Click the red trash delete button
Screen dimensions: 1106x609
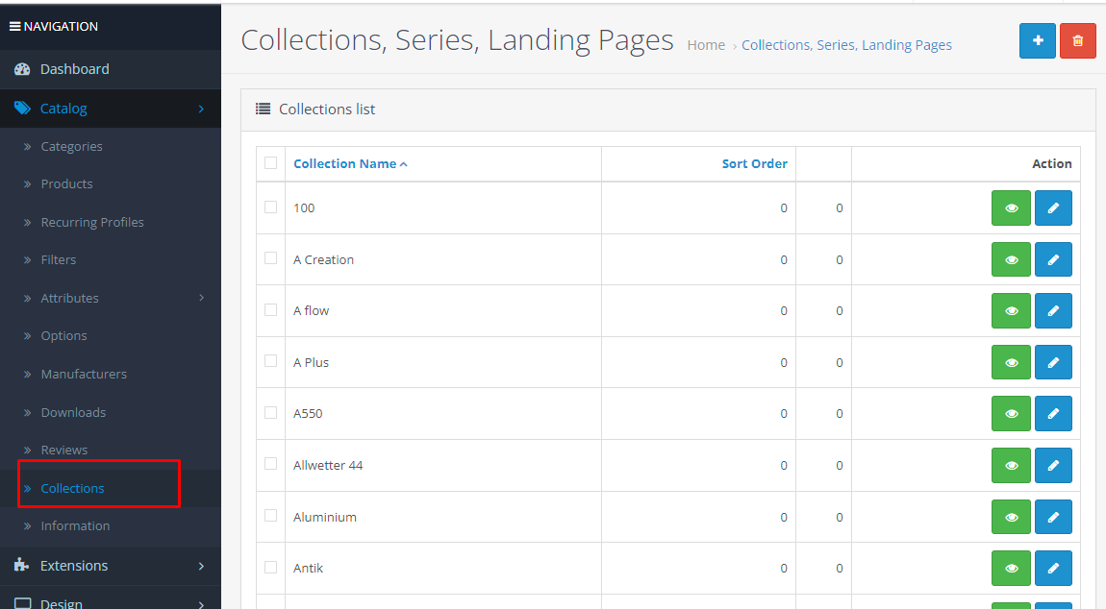click(1077, 41)
